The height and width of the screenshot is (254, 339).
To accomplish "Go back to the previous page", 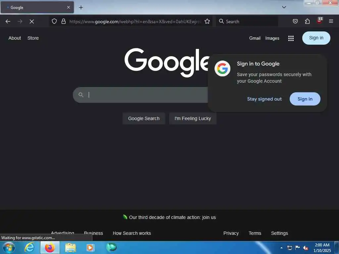I will [x=8, y=21].
